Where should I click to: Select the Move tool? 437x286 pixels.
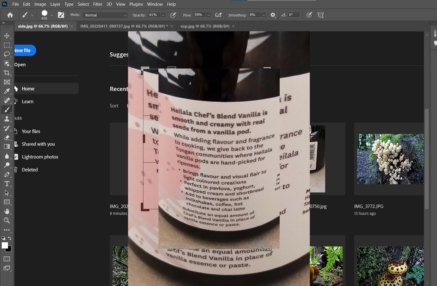click(x=7, y=36)
